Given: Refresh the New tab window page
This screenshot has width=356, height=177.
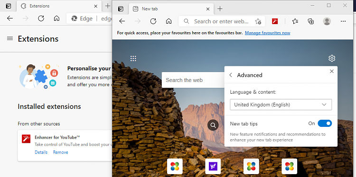Looking at the screenshot, I should (153, 21).
